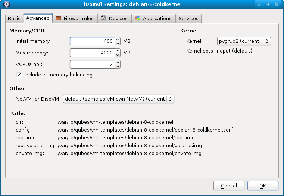This screenshot has width=284, height=196.
Task: Click the private.img path text
Action: pos(129,153)
